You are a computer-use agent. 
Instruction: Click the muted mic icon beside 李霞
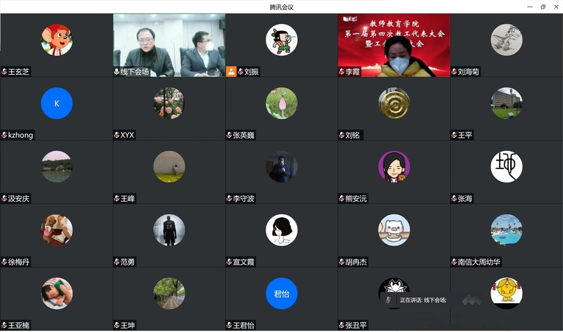click(342, 72)
